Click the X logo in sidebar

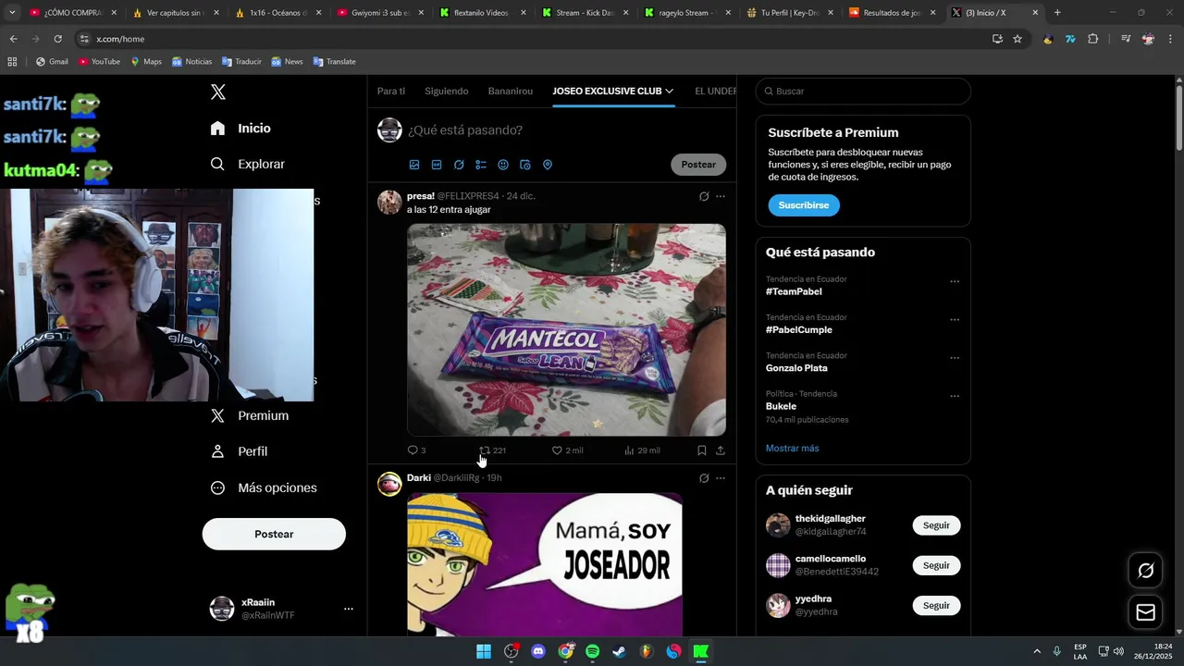218,92
